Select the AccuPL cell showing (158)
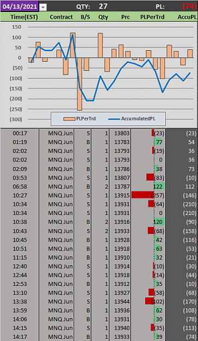The width and height of the screenshot is (198, 341). pyautogui.click(x=182, y=231)
